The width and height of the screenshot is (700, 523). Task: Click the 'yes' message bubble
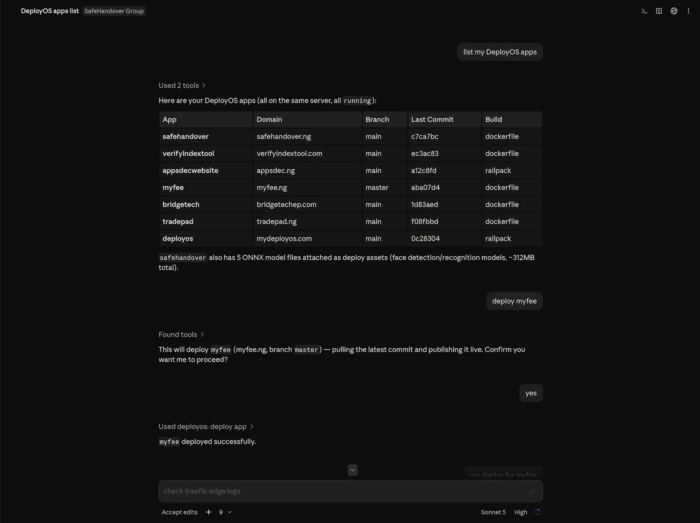(531, 393)
